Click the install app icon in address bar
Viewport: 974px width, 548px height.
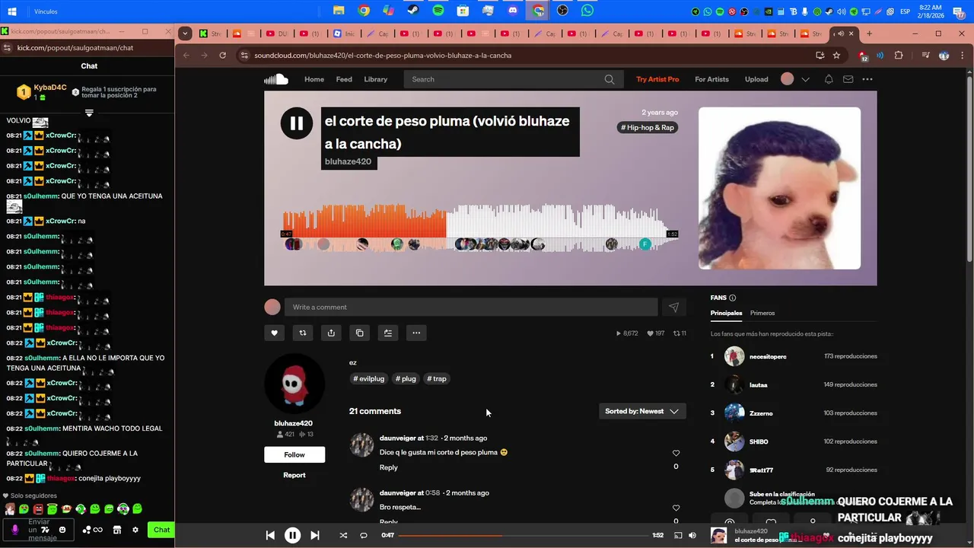[x=820, y=56]
